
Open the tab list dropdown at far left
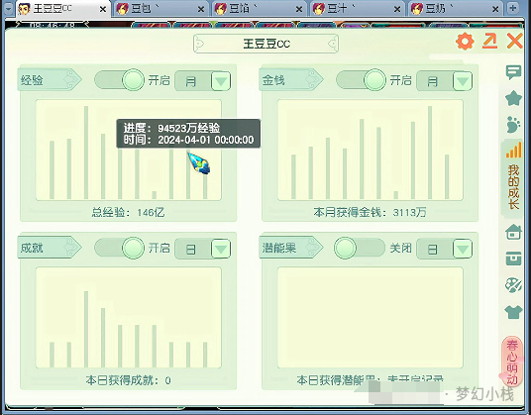point(9,9)
